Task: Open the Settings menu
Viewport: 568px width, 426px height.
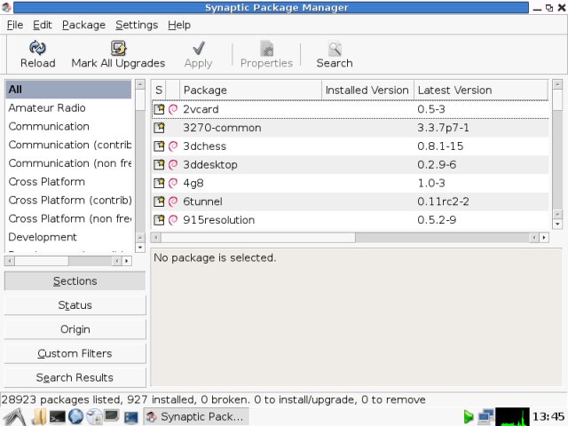Action: (x=137, y=25)
